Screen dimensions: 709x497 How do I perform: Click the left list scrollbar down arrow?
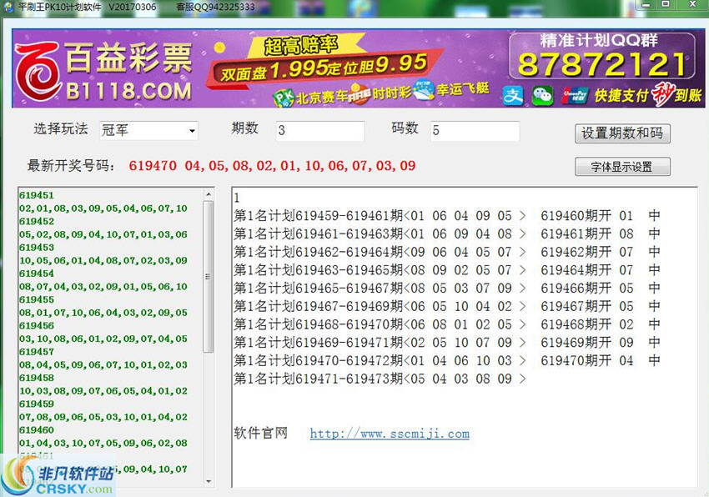pyautogui.click(x=208, y=481)
